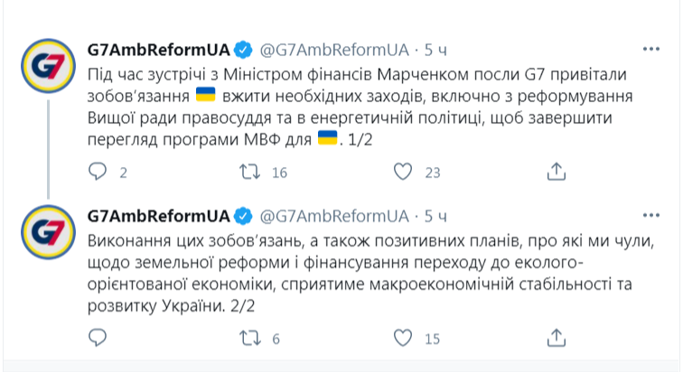Click @G7AmbReformUA handle in first tweet
Screen dimensions: 683x372
pos(334,47)
